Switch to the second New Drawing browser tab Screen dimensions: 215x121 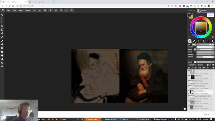[41, 2]
